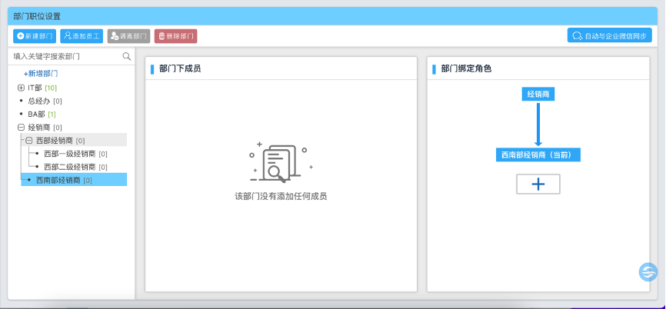This screenshot has width=666, height=309.
Task: Click the magnifier search icon
Action: coord(127,56)
